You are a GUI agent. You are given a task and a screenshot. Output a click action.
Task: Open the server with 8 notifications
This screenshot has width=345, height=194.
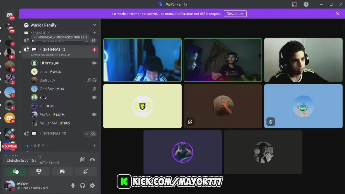click(x=10, y=67)
